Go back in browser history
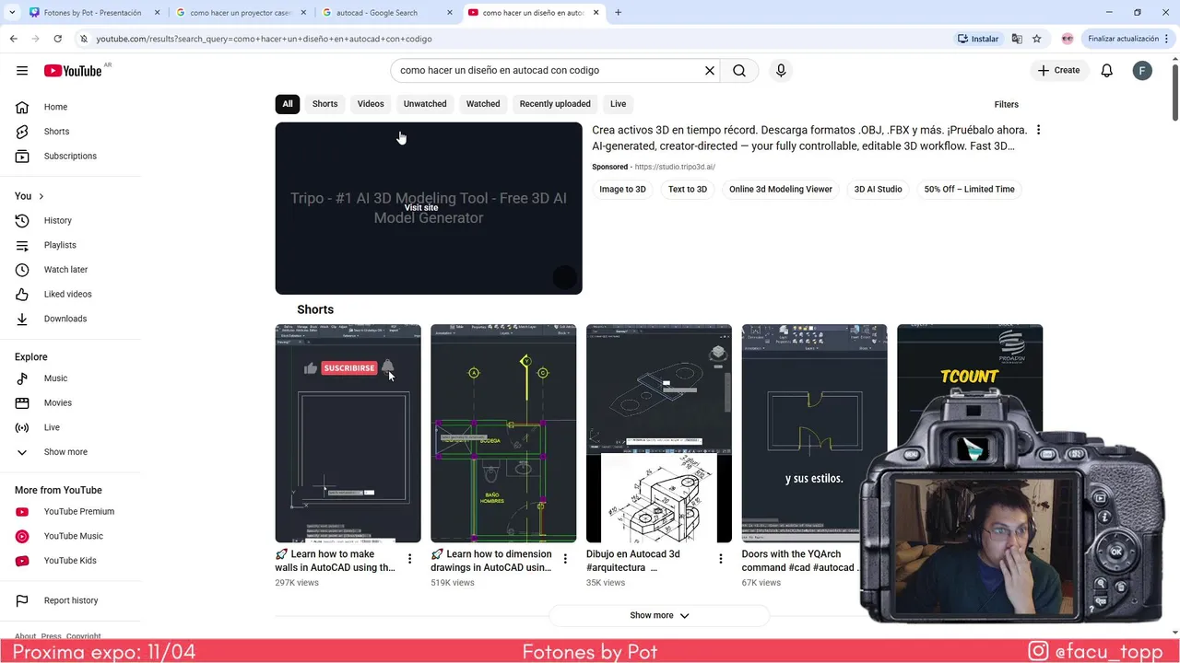 13,39
